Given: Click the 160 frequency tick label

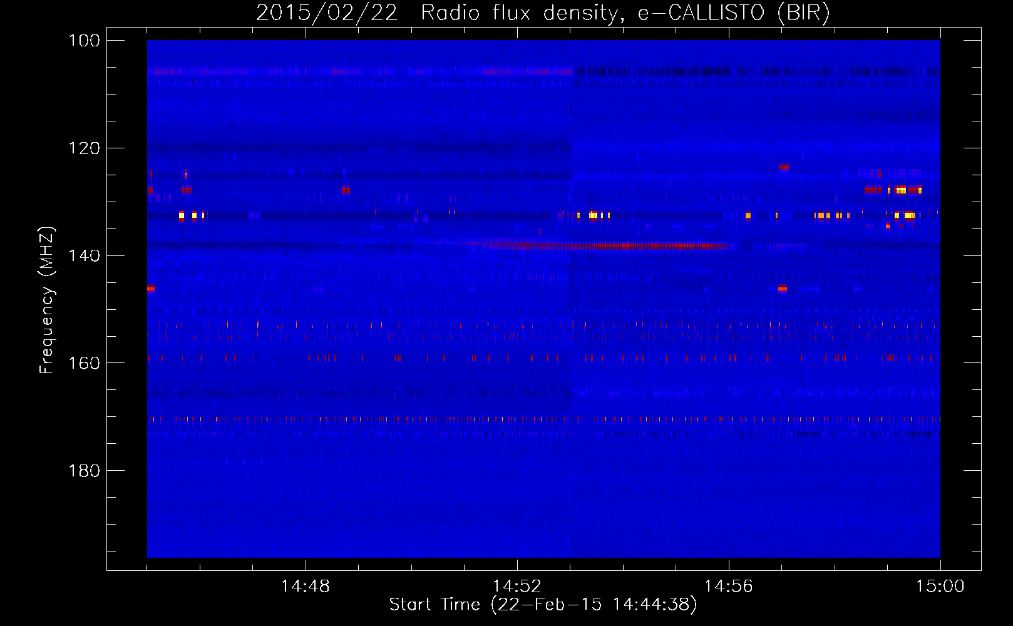Looking at the screenshot, I should [x=84, y=363].
